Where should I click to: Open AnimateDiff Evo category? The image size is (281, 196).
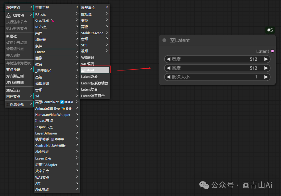point(57,109)
